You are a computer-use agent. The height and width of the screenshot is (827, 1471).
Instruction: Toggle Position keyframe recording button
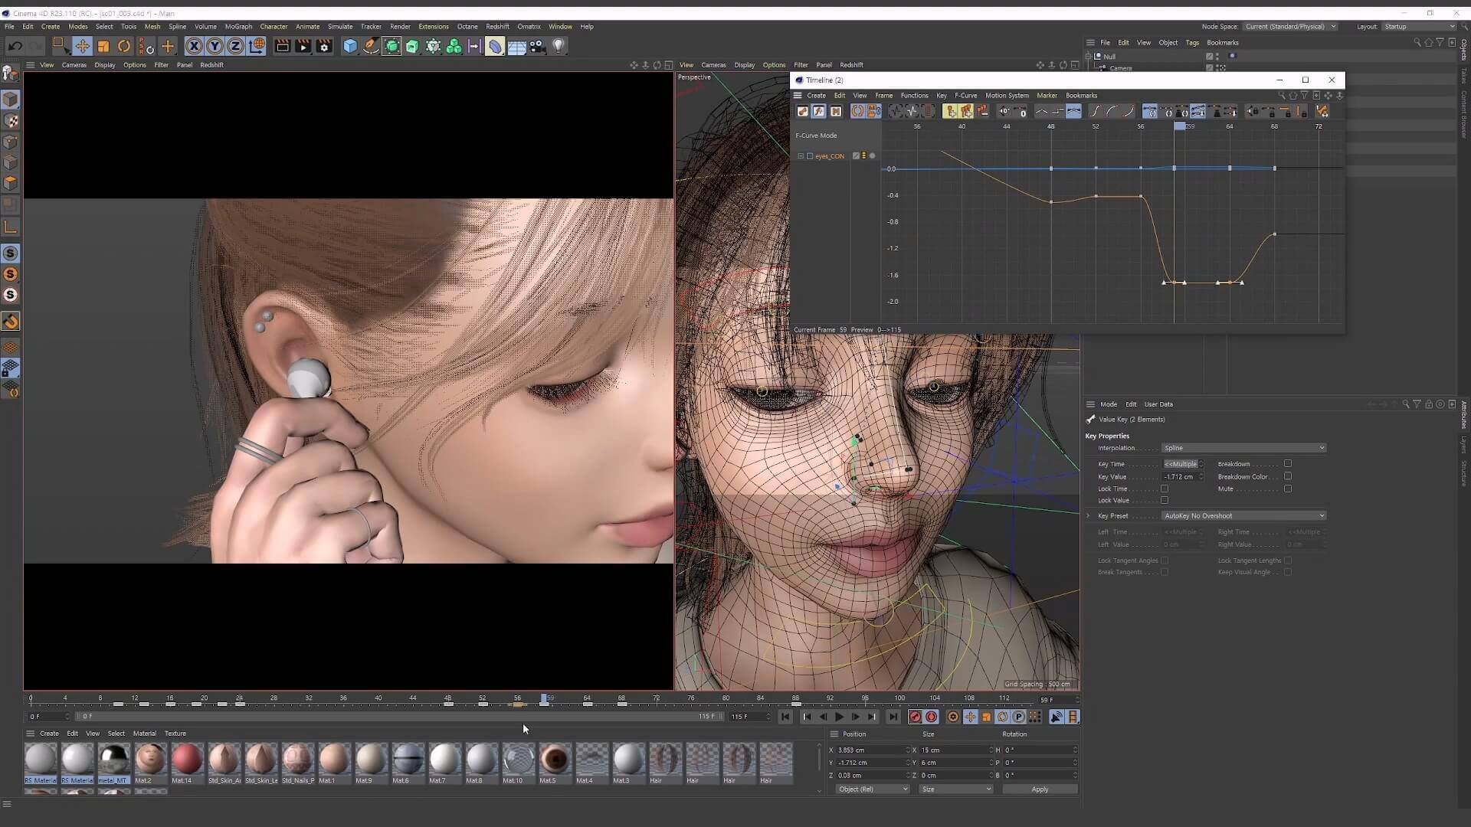[x=971, y=717]
